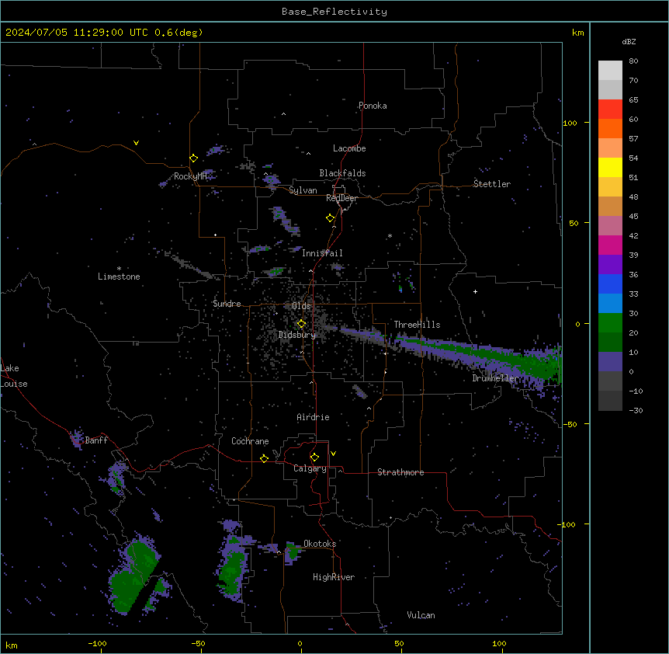Click the Ponoka city label
Image resolution: width=669 pixels, height=654 pixels.
coord(373,106)
